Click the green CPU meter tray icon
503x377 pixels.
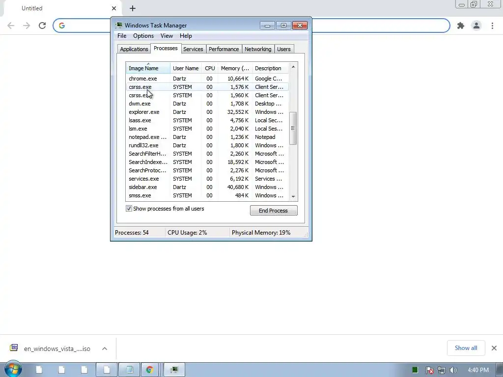[415, 370]
